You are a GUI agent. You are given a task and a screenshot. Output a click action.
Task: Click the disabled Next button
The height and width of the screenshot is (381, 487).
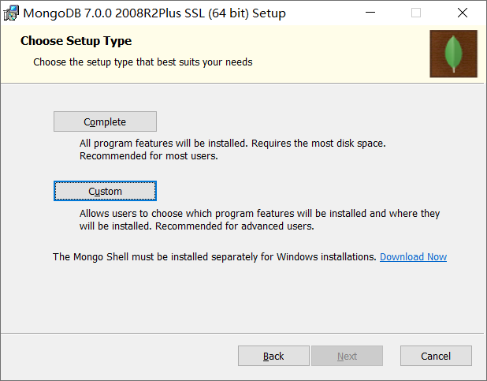[x=347, y=356]
